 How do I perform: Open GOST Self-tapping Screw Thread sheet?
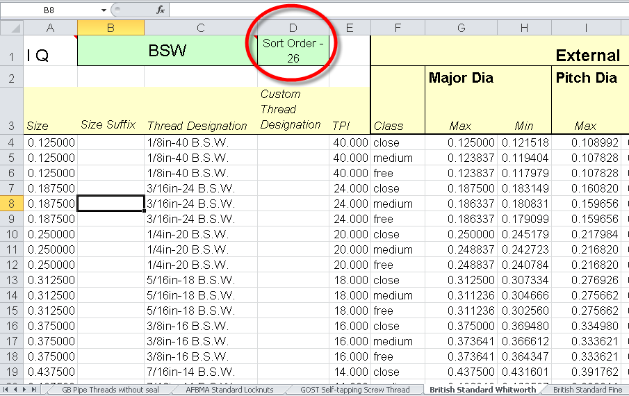coord(355,390)
